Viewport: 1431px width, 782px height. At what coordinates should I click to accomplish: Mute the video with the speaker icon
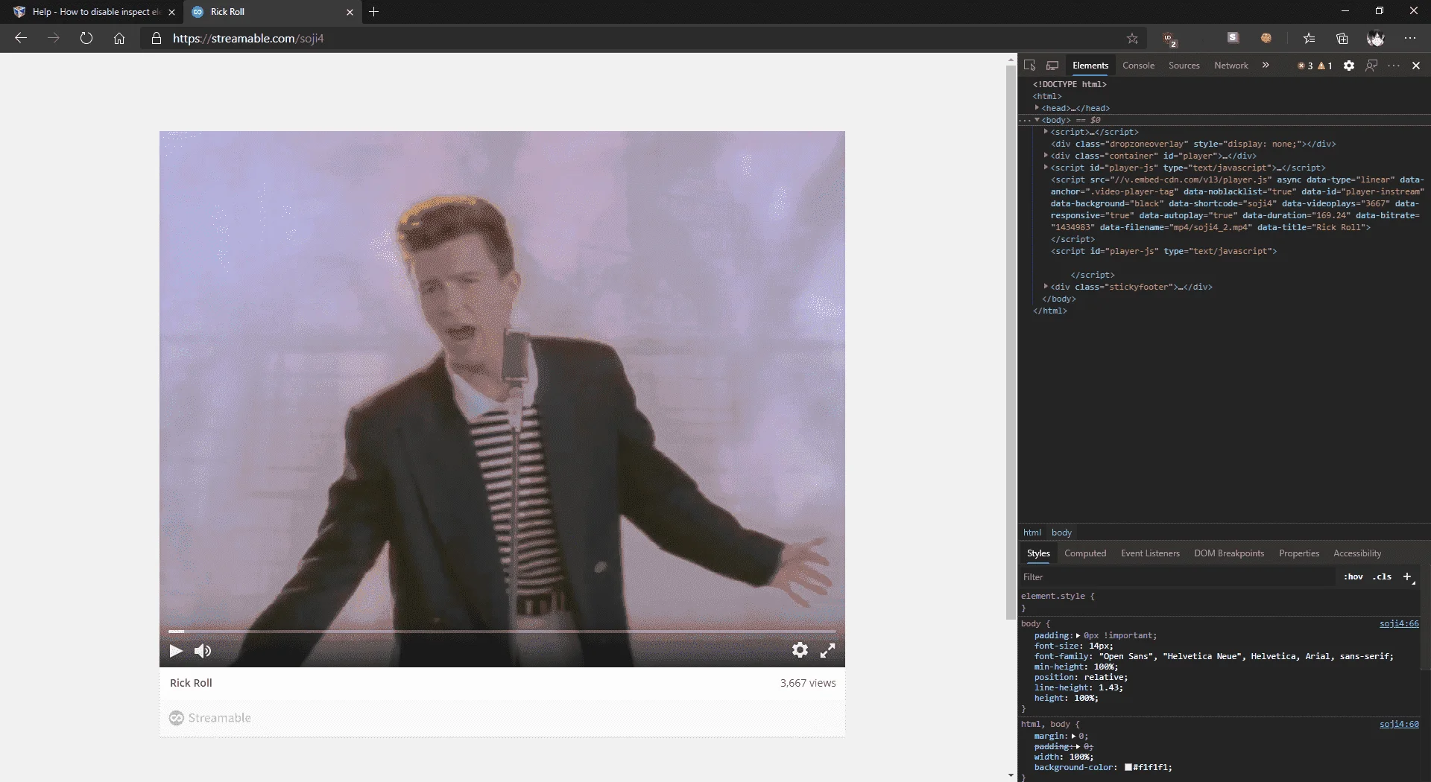203,651
